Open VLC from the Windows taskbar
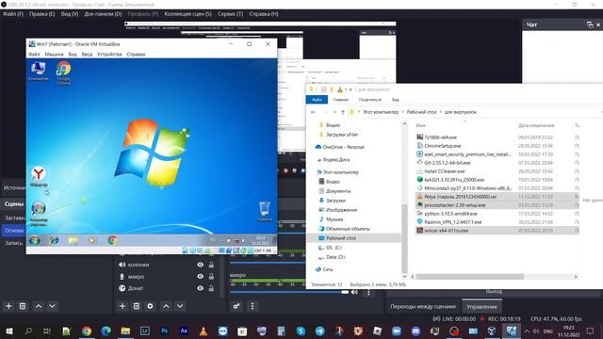603x339 pixels. coord(204,331)
